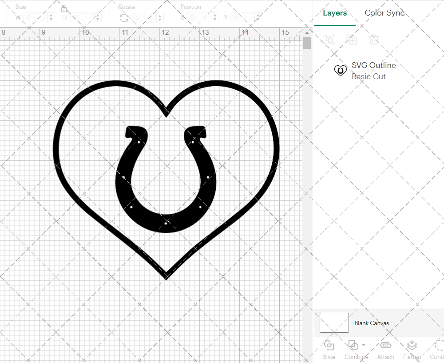Click the Rotate icon in toolbar

point(124,18)
